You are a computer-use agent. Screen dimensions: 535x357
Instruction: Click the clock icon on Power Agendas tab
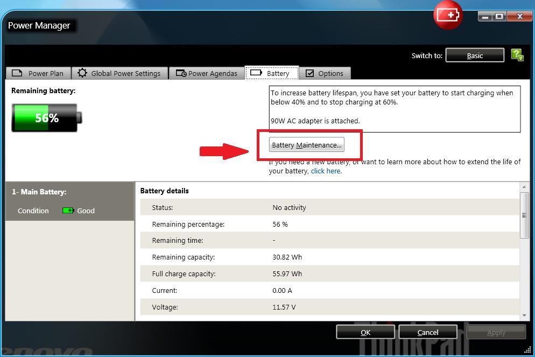[181, 73]
